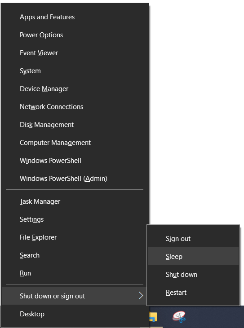Start Windows PowerShell (Admin)
This screenshot has height=328, width=244.
pos(75,179)
